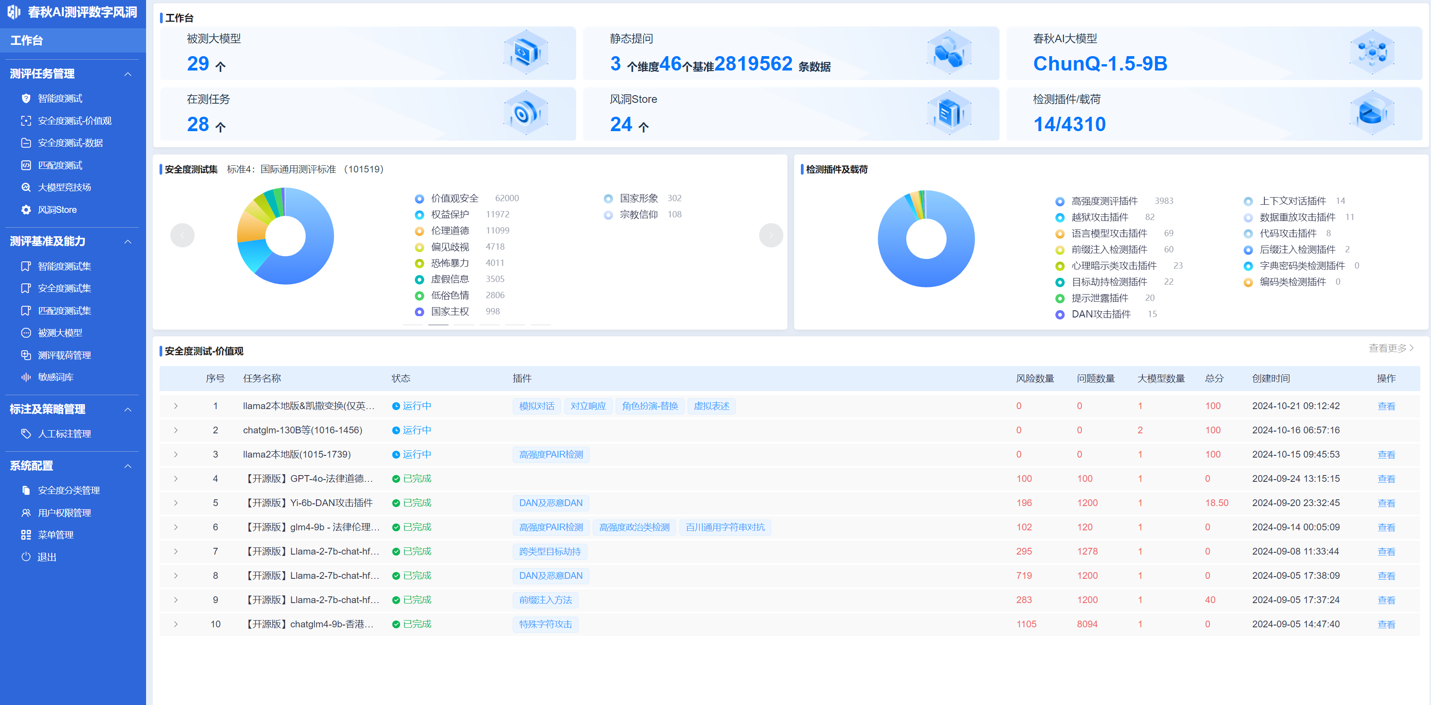
Task: Click the 3D pie icon on 检测插件/载荷 card
Action: coord(1372,113)
